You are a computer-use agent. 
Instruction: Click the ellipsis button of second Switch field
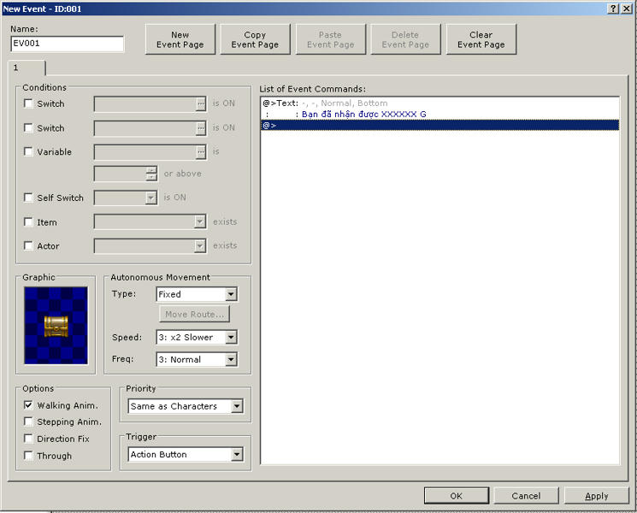point(201,128)
